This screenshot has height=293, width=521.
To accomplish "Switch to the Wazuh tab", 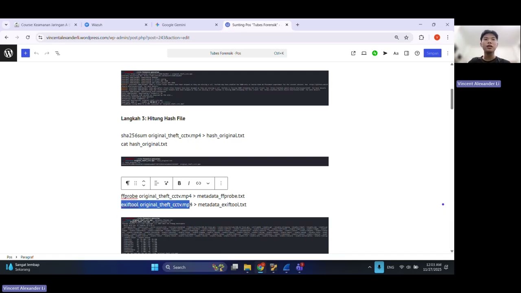I will pos(115,25).
